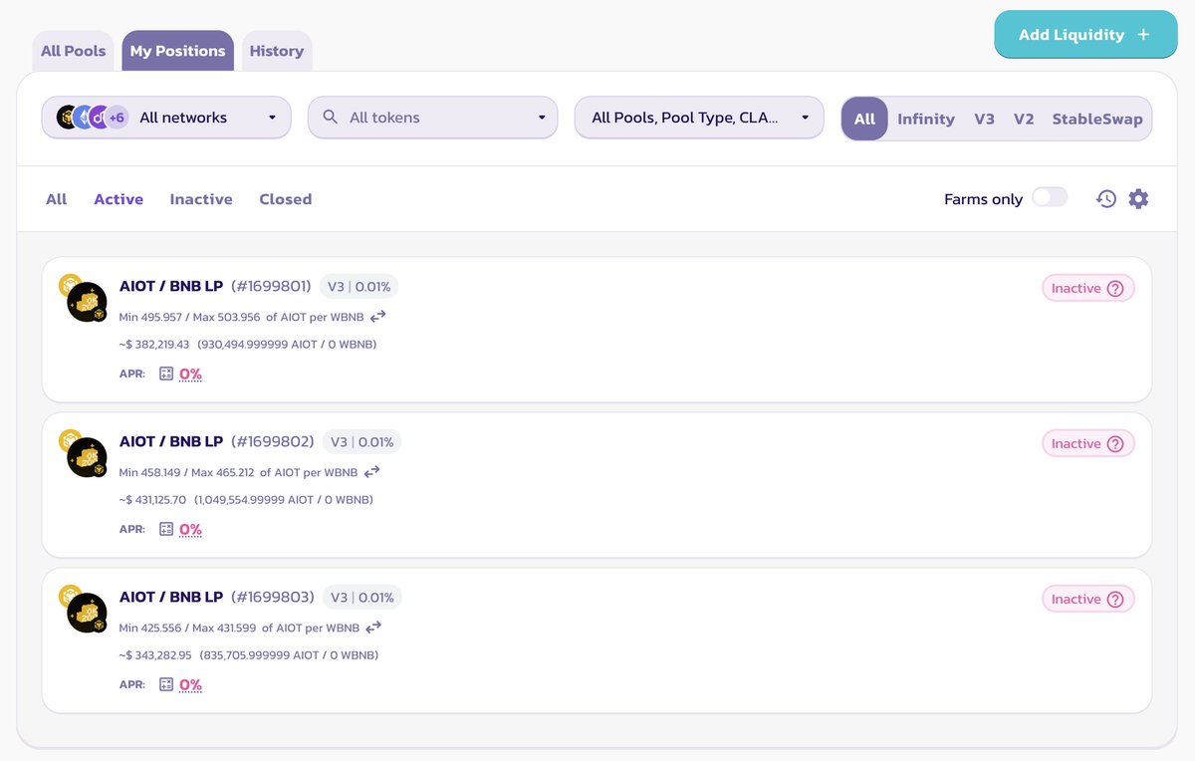Filter by V3 pools
The image size is (1195, 761).
984,119
